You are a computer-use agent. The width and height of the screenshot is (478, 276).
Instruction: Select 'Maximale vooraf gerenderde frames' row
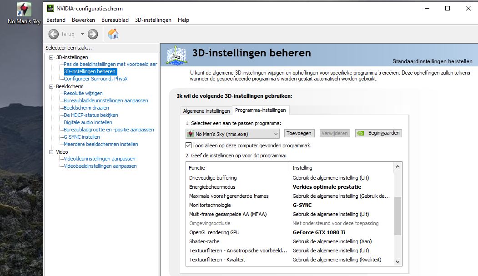point(290,196)
